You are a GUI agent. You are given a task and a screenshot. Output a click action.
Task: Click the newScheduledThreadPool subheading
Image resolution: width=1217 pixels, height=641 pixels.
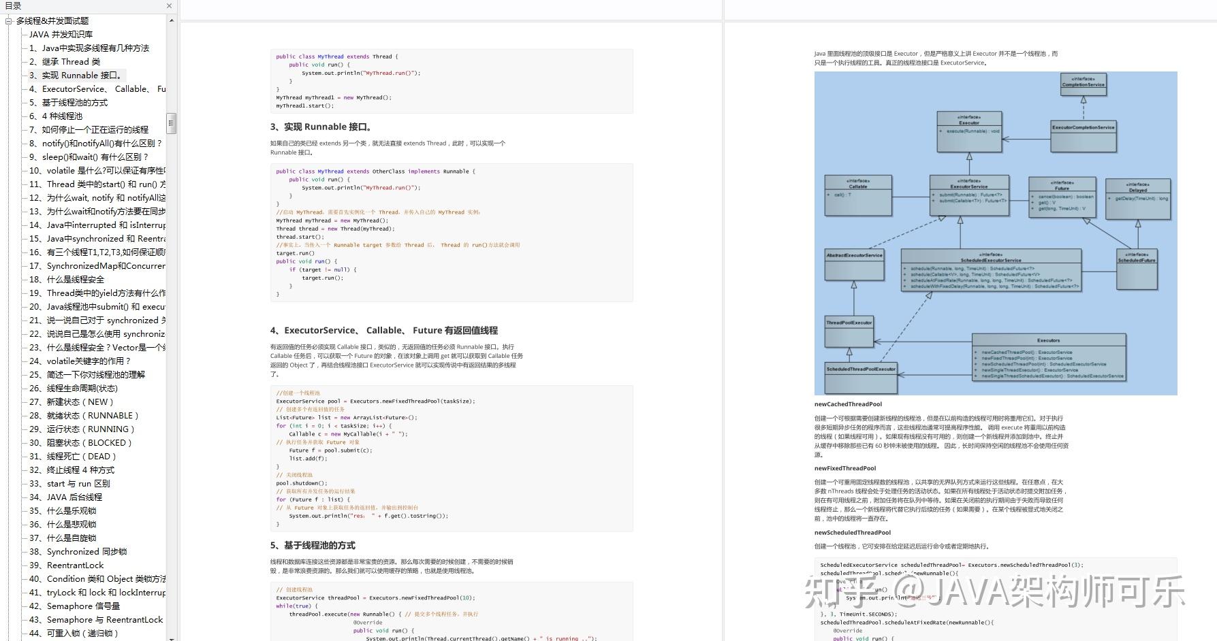tap(853, 533)
